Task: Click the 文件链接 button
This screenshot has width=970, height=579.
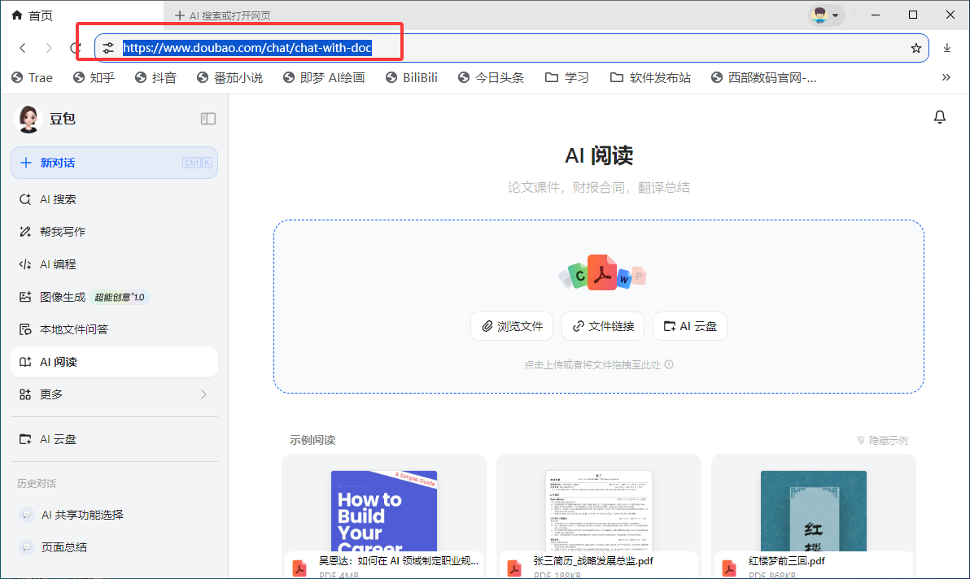Action: pos(603,326)
